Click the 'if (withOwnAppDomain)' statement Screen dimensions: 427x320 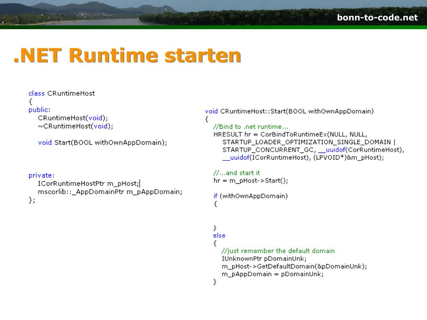pyautogui.click(x=251, y=196)
